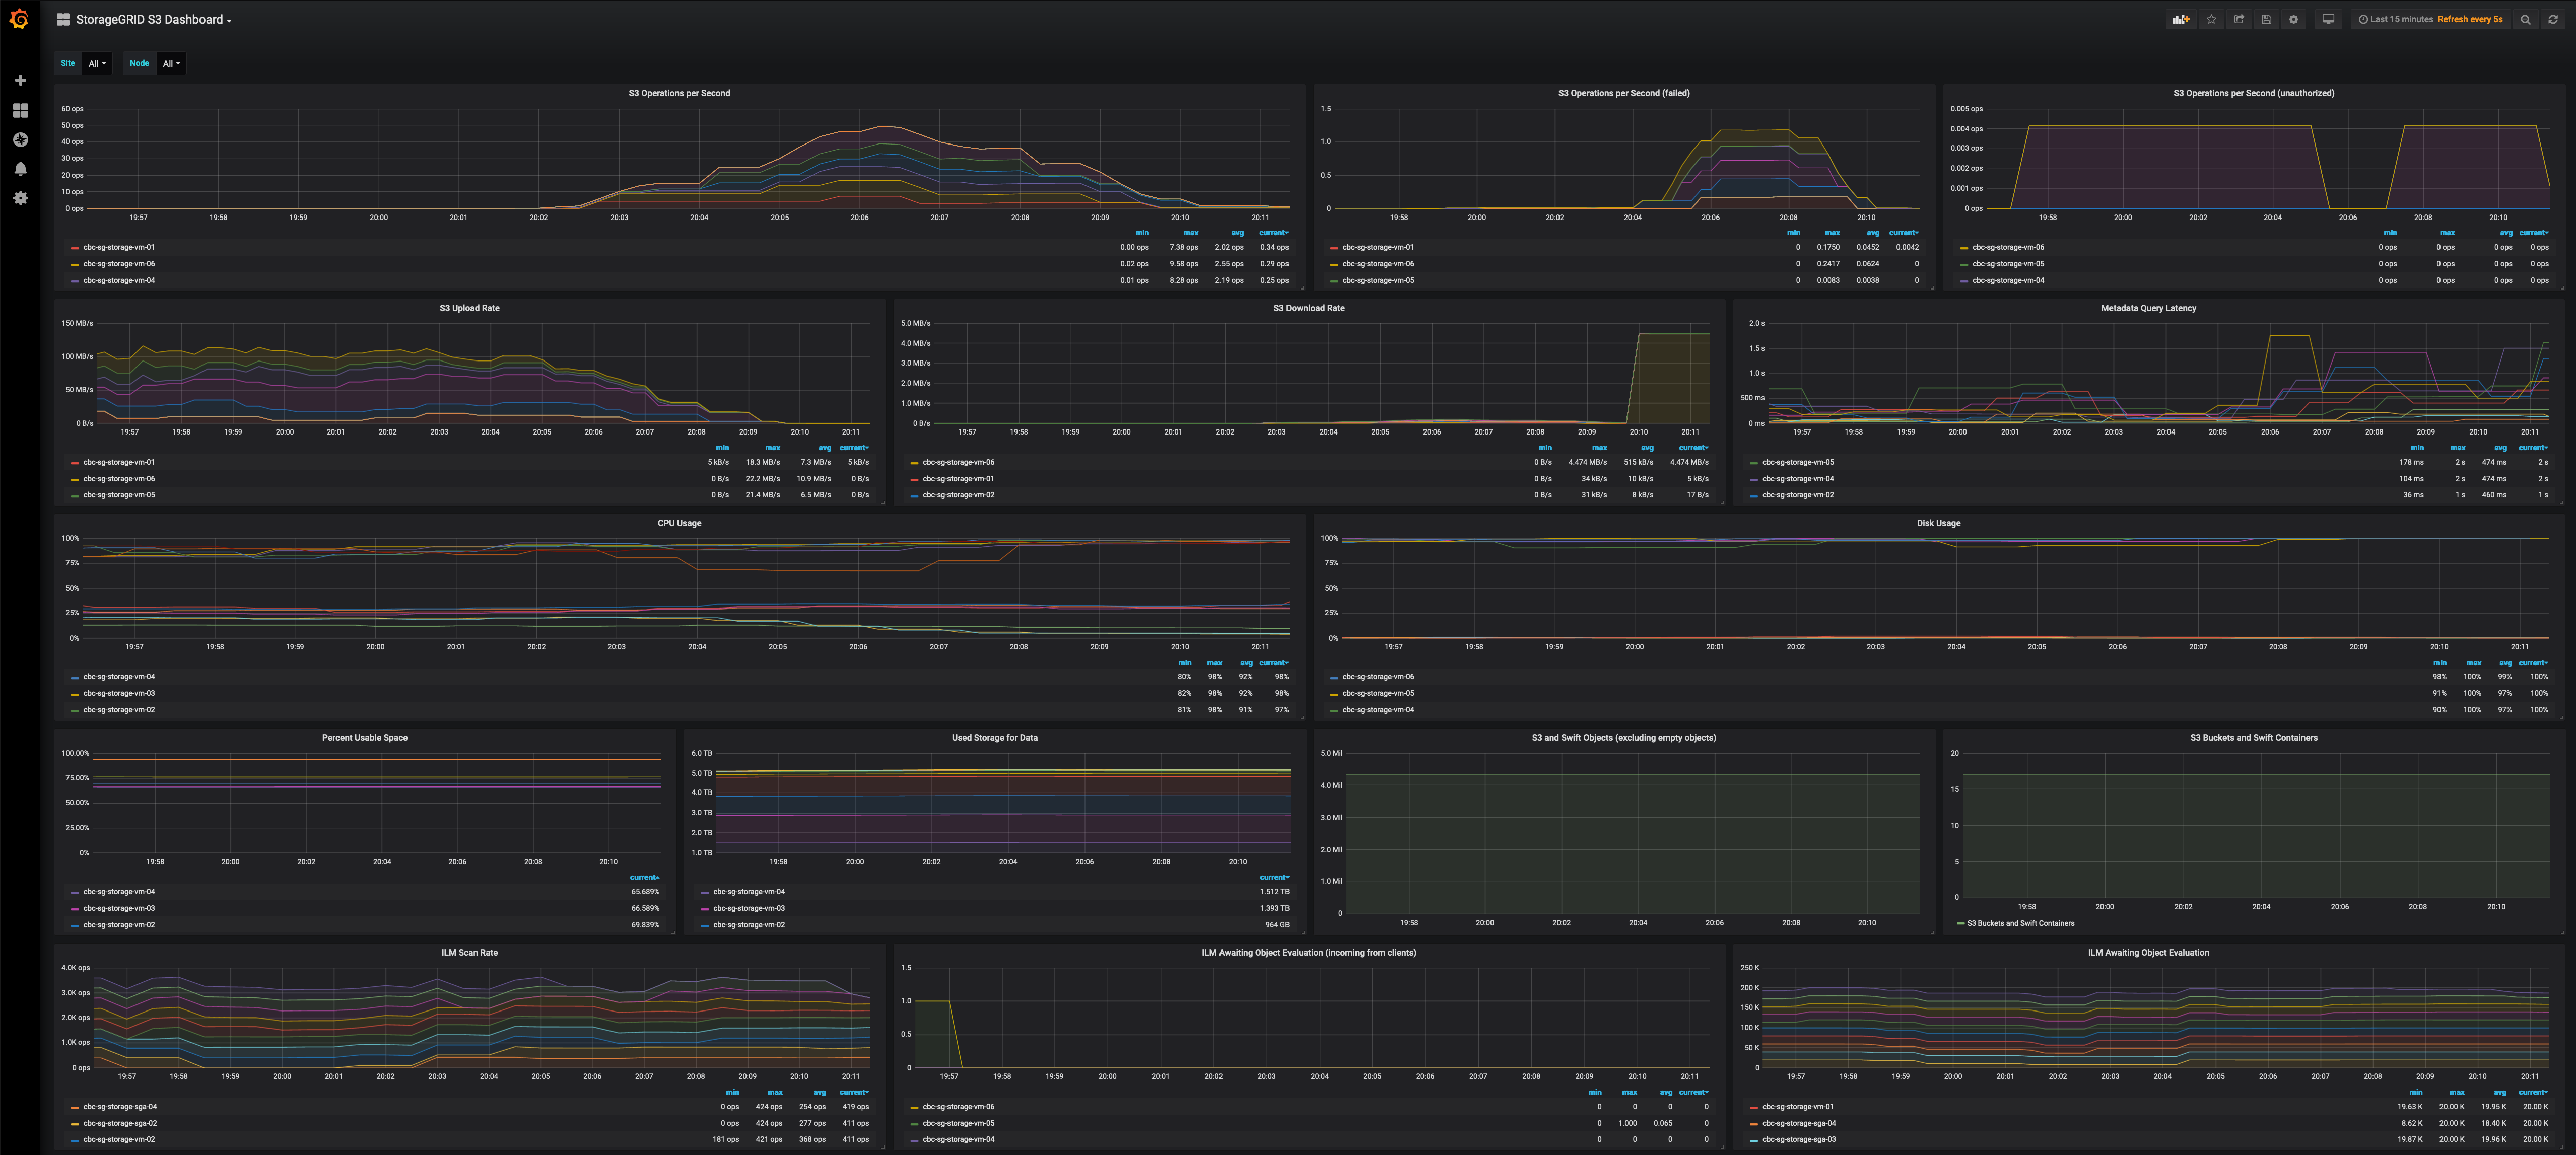
Task: Click the refresh dashboard icon
Action: (x=2553, y=19)
